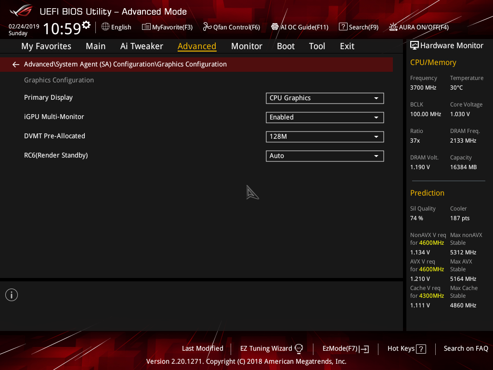Open Search(F9)
Viewport: 493px width, 370px height.
tap(359, 27)
